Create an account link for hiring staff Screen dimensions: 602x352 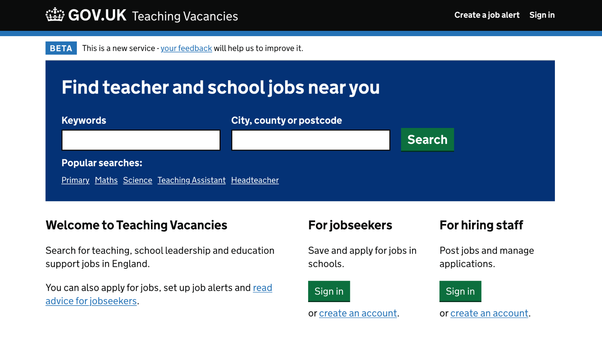tap(489, 313)
